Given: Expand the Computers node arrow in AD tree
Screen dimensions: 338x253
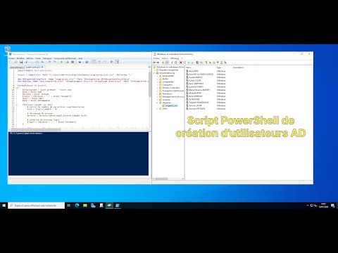Looking at the screenshot, I should pos(157,85).
